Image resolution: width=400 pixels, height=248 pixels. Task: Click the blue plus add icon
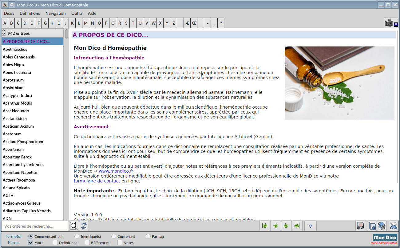tap(311, 226)
